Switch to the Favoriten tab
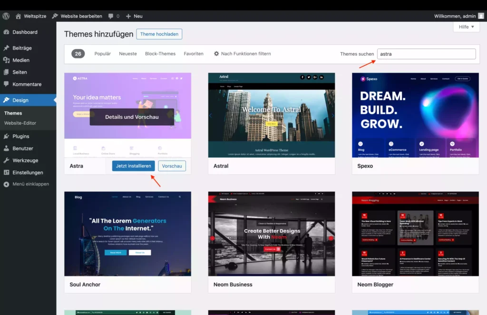The width and height of the screenshot is (487, 315). click(x=194, y=54)
